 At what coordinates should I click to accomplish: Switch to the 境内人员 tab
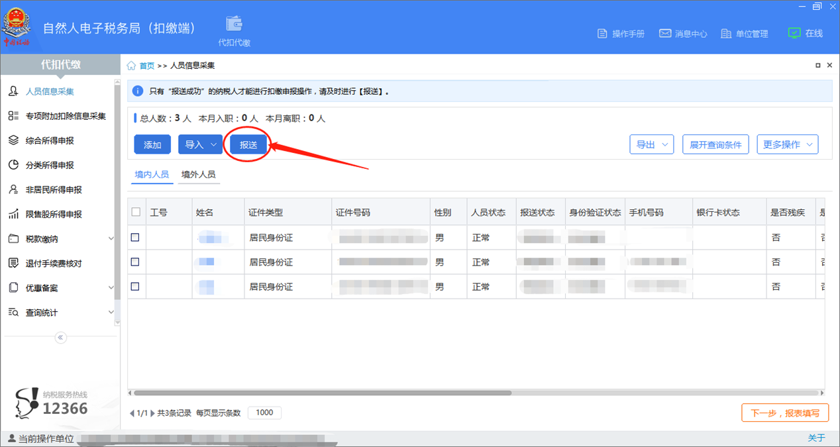[x=152, y=174]
